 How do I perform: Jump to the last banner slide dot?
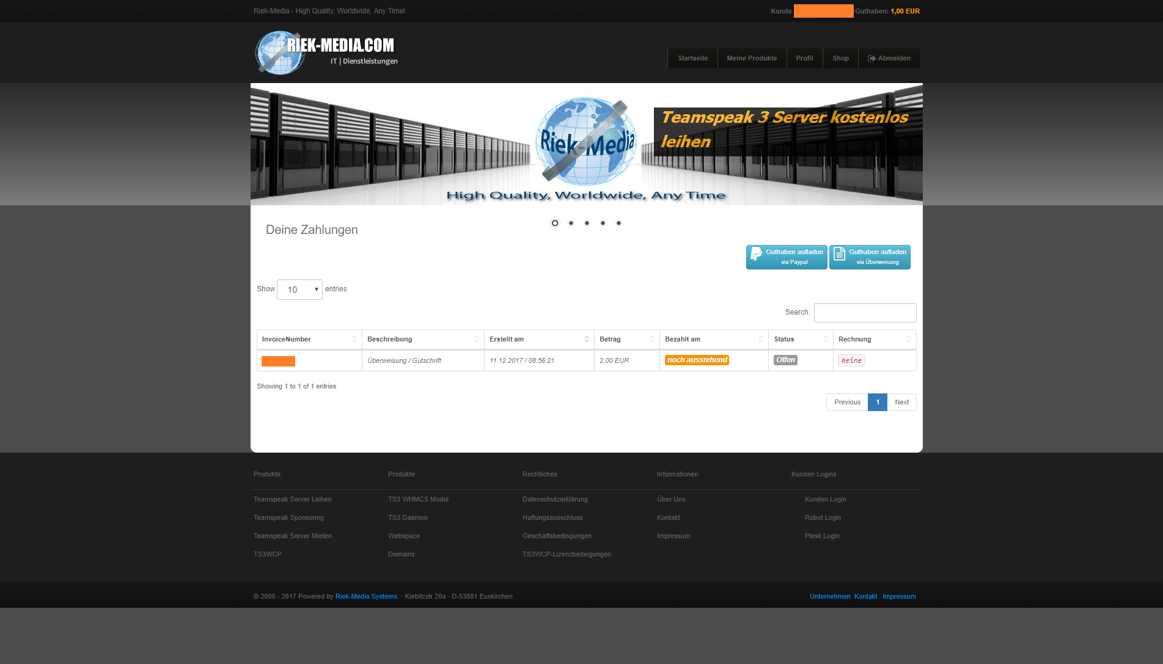618,223
